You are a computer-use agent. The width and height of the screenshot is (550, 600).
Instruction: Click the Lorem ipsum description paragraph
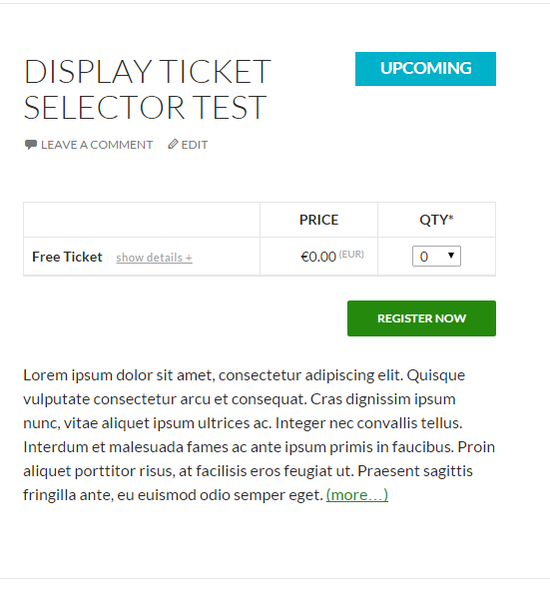pos(259,435)
